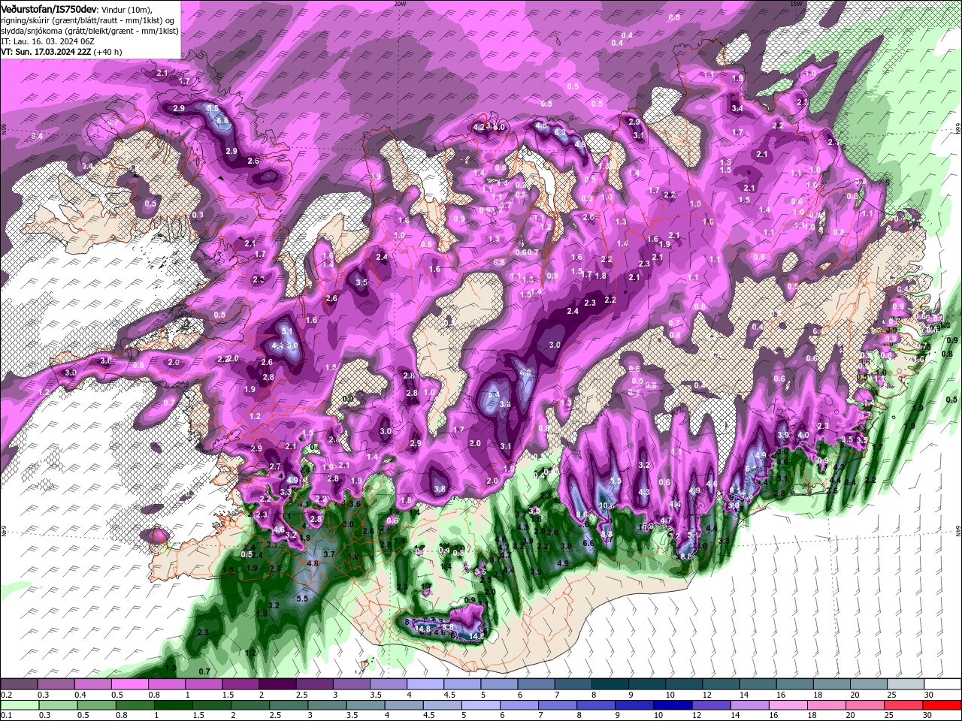The height and width of the screenshot is (721, 962).
Task: Click the '0.1' label on the rain scale
Action: tap(6, 716)
